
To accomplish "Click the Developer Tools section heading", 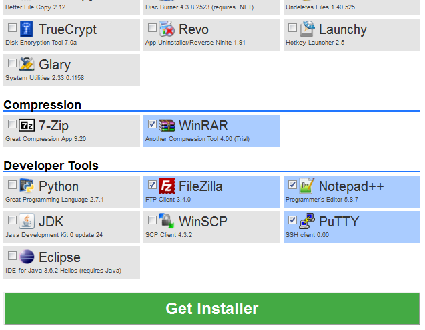I will pos(51,166).
